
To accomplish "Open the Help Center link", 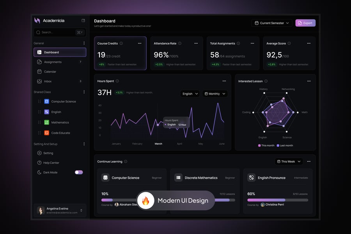I will (51, 163).
